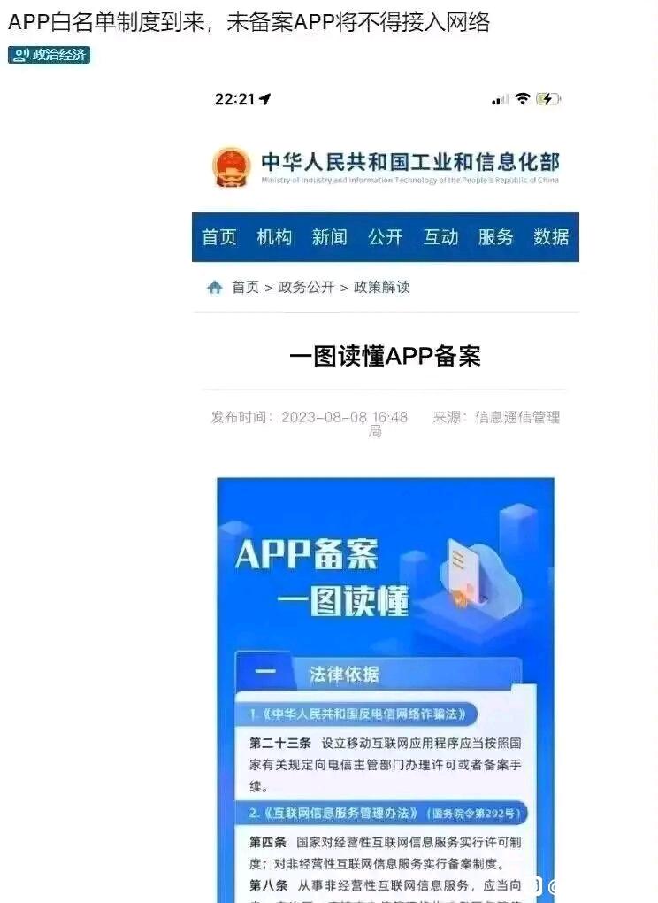Click the home icon in breadcrumb
Image resolution: width=658 pixels, height=903 pixels.
tap(215, 287)
